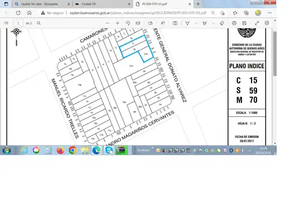289x216 pixels.
Task: Open the user profile avatar
Action: (x=258, y=13)
